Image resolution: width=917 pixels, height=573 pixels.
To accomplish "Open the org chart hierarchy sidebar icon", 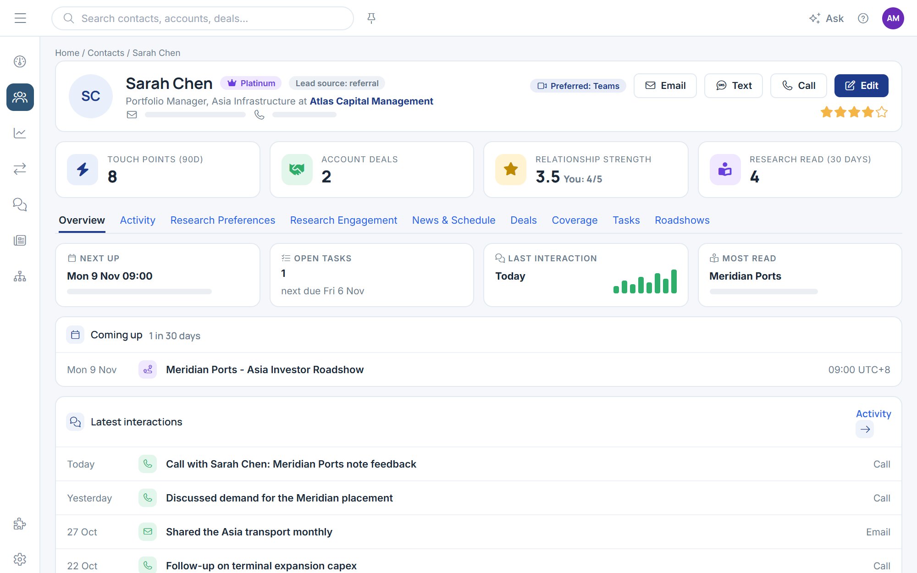I will [20, 276].
